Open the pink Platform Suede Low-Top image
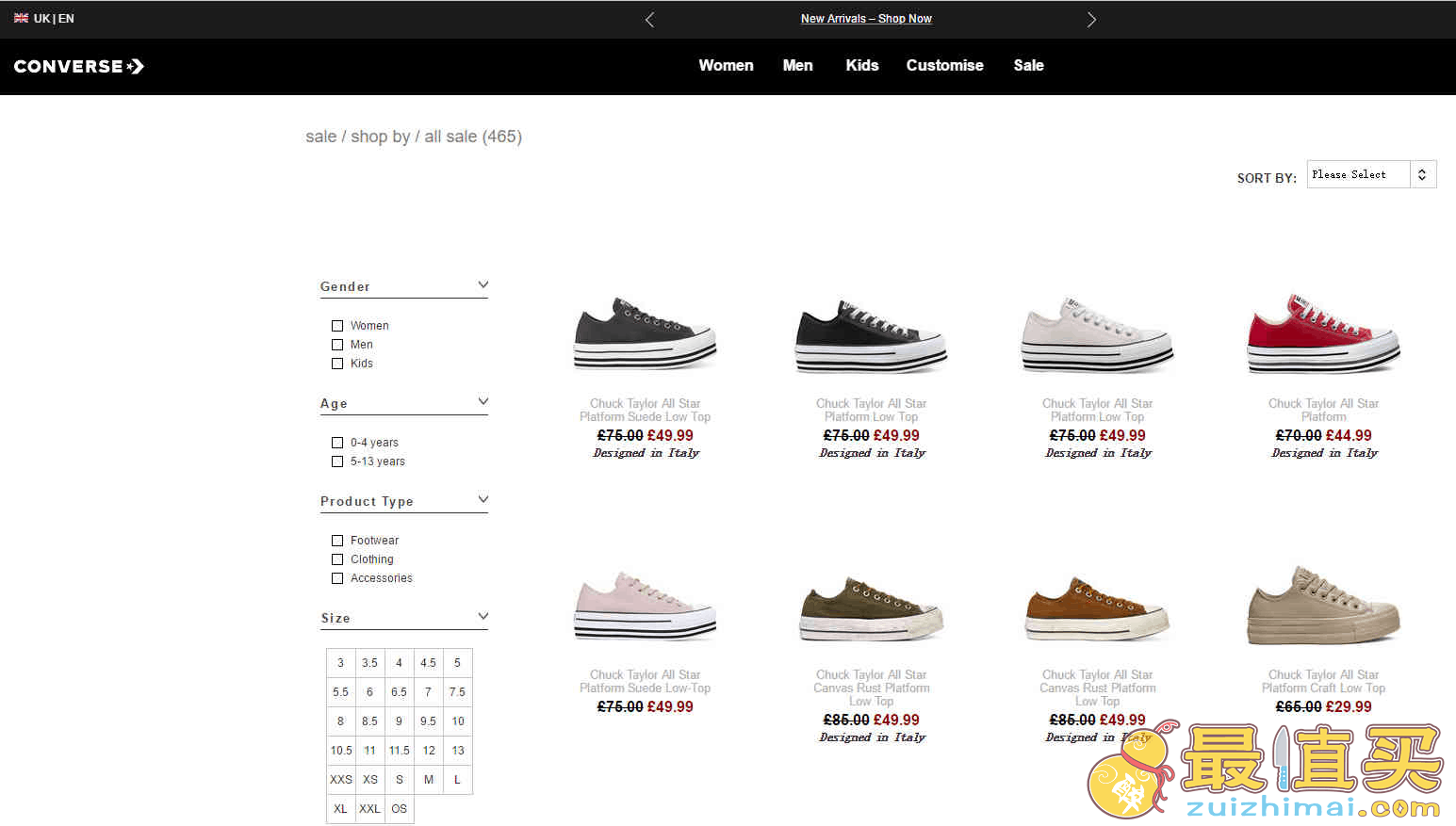 646,605
